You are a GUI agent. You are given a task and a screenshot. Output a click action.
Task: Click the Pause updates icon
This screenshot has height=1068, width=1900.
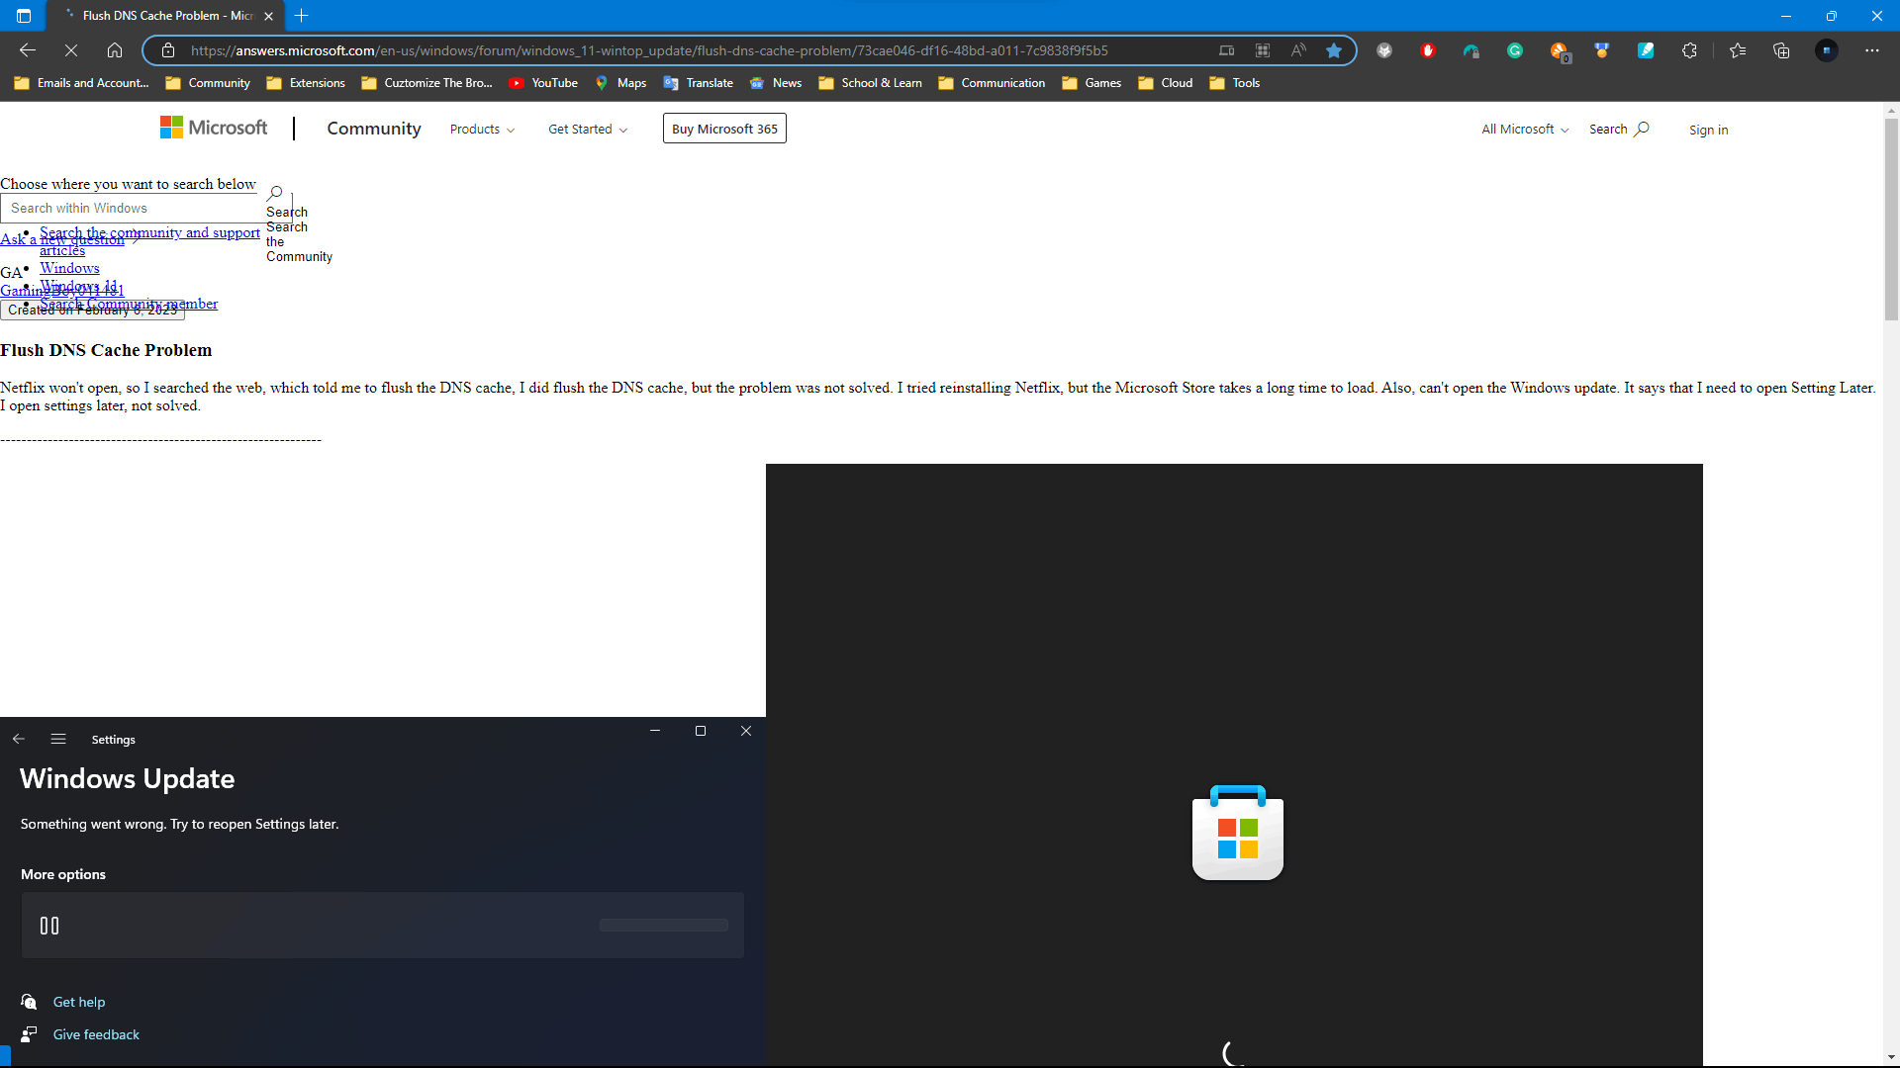pos(49,926)
